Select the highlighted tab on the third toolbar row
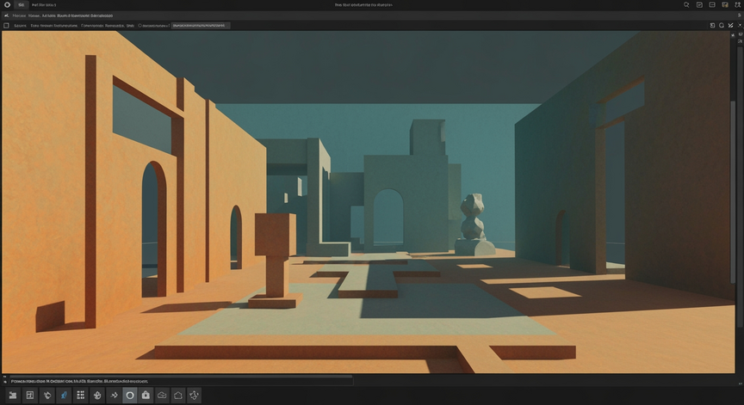 [x=201, y=26]
